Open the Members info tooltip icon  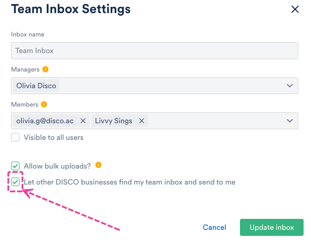[44, 104]
